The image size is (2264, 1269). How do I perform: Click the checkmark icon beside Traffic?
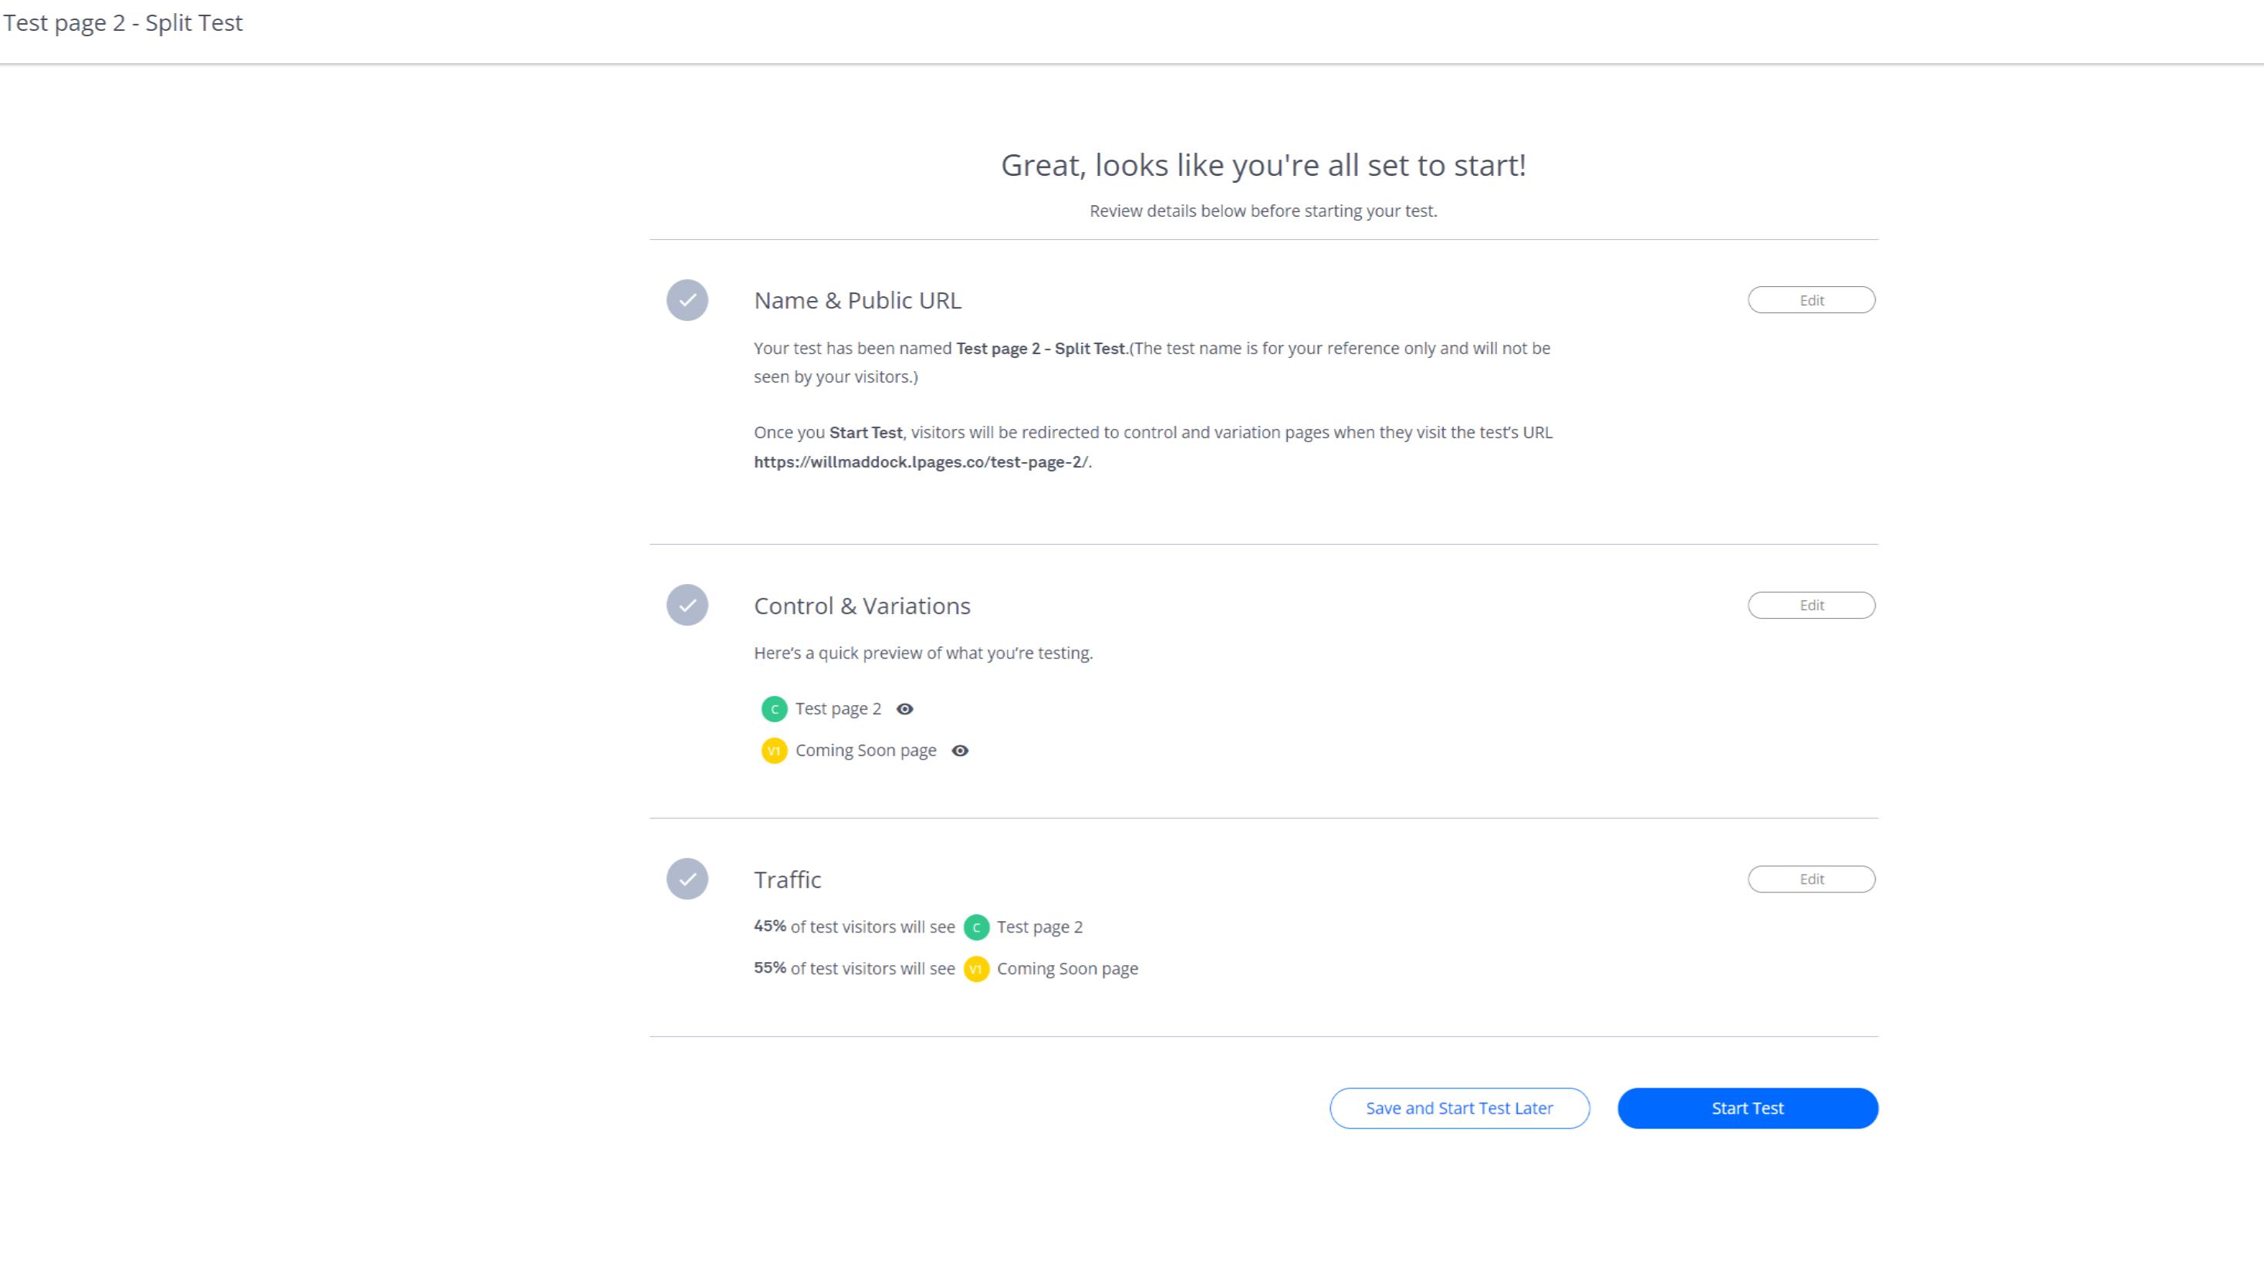[688, 879]
